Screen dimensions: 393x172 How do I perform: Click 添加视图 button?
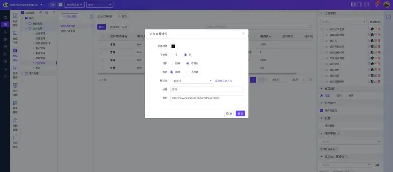point(70,16)
